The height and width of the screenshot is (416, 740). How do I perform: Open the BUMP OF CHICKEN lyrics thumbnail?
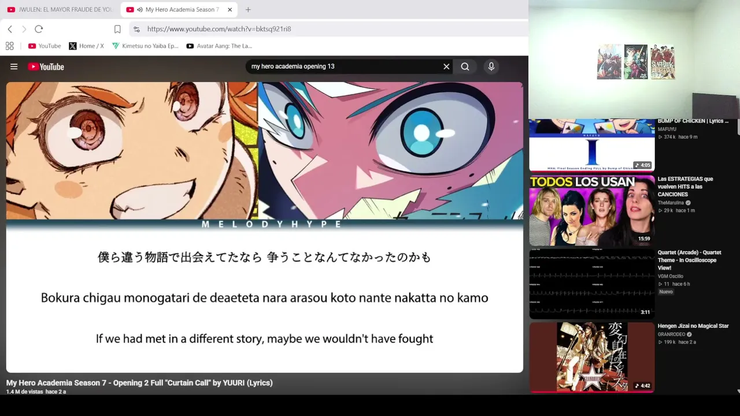click(592, 145)
